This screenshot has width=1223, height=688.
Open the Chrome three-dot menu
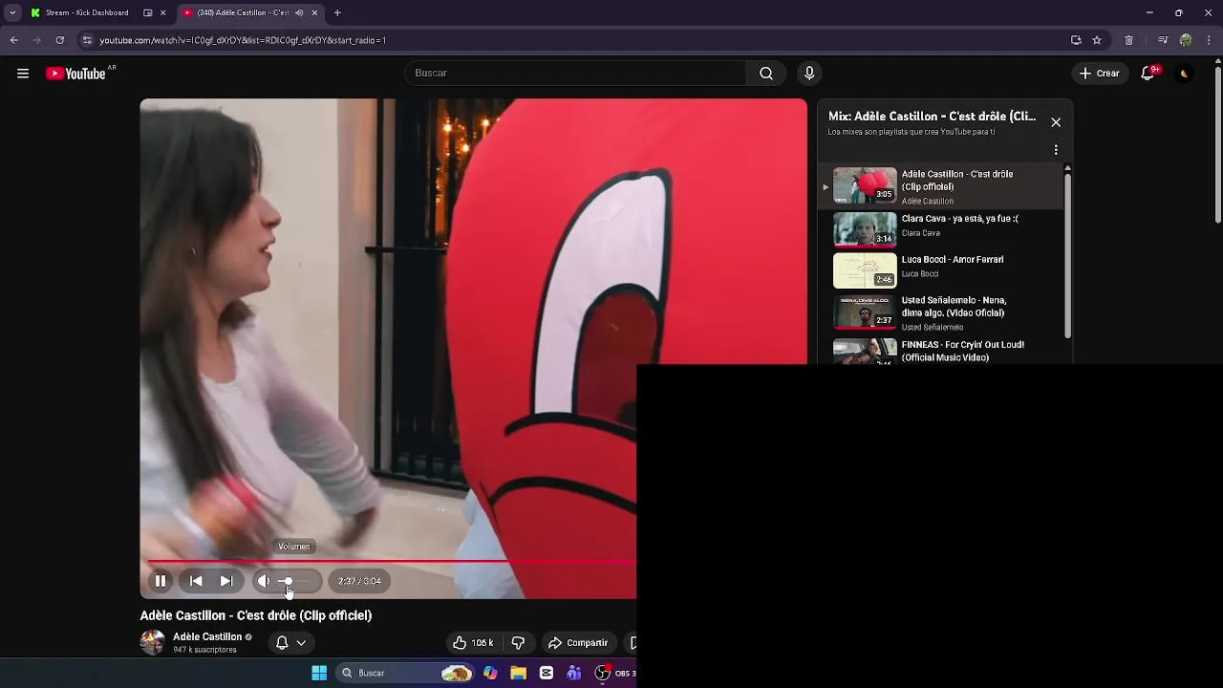pyautogui.click(x=1209, y=40)
